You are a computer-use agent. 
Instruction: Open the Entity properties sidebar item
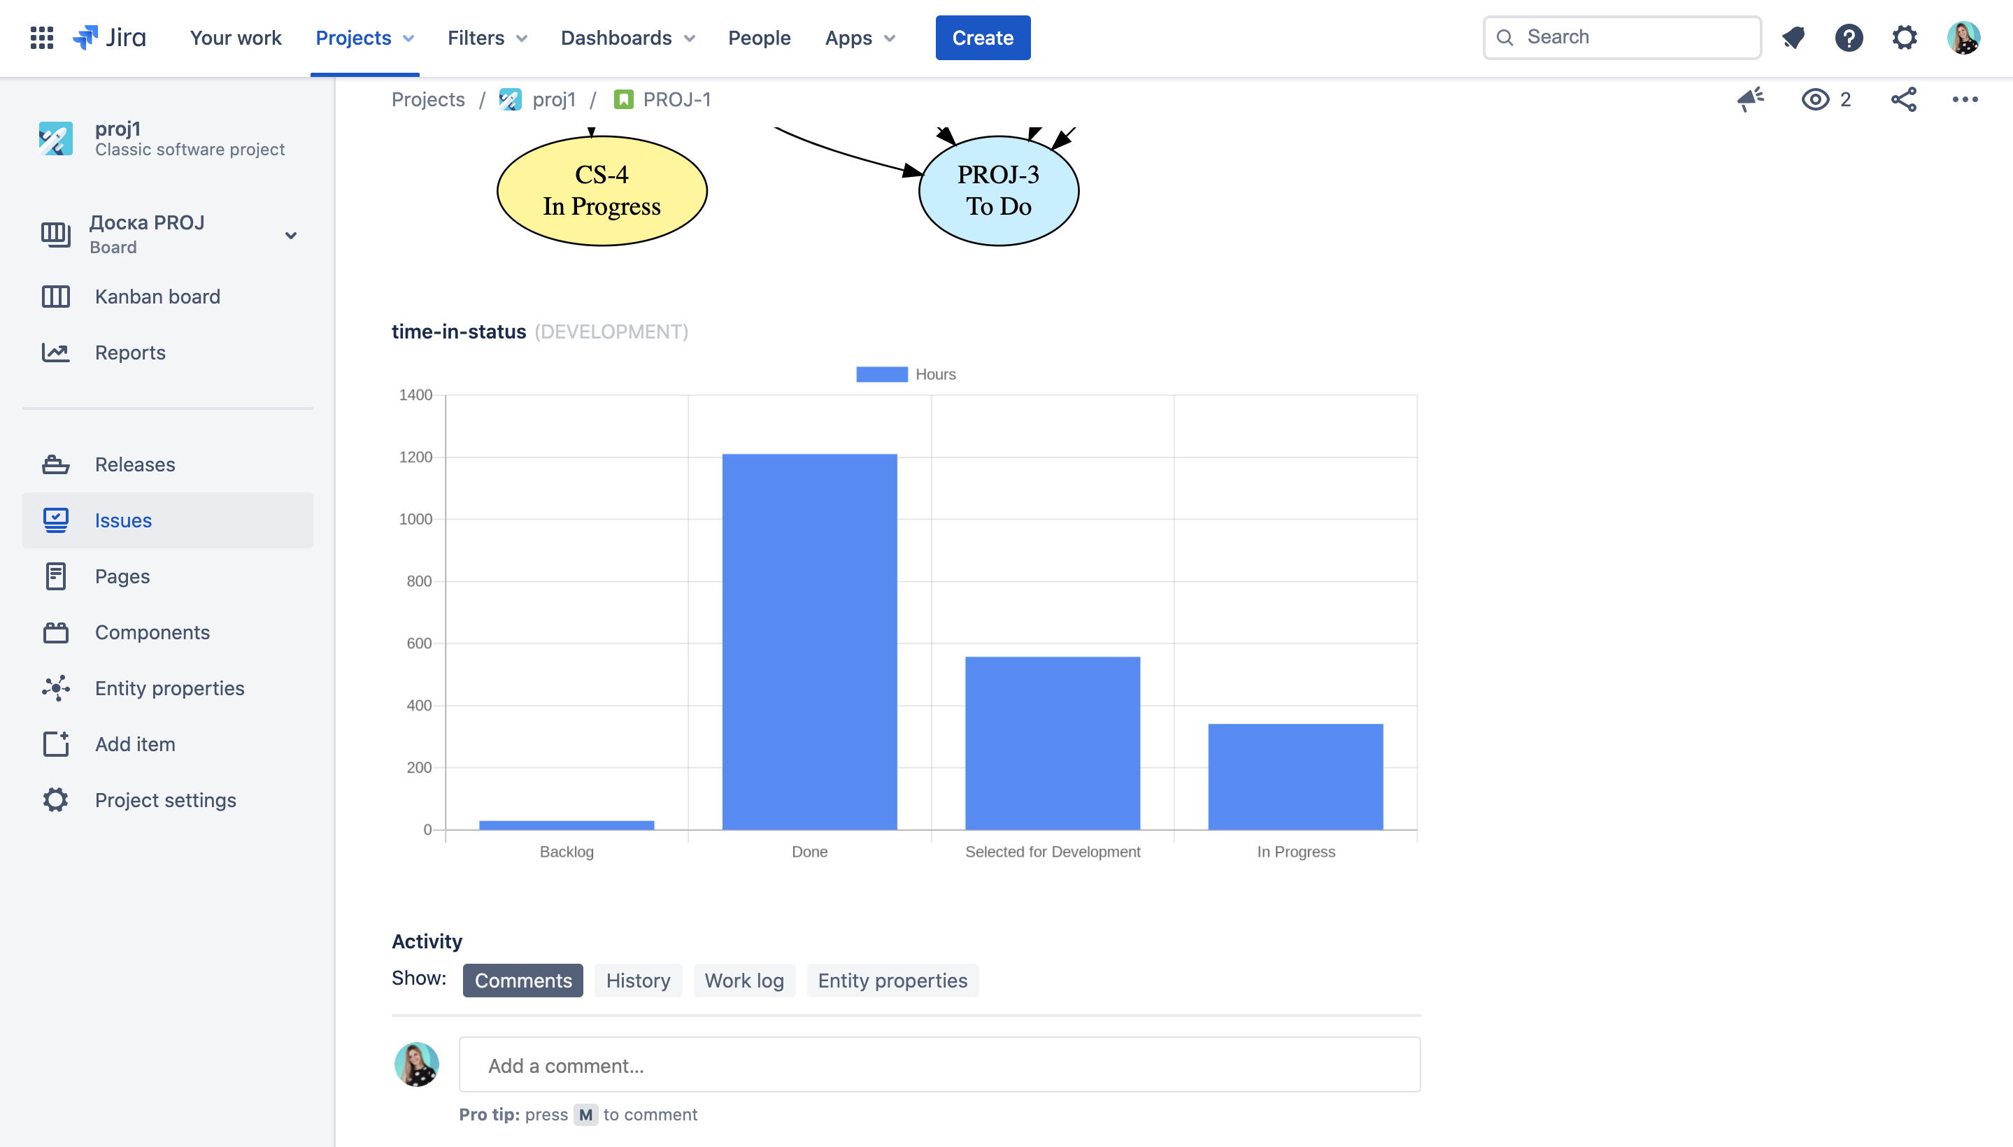[169, 688]
